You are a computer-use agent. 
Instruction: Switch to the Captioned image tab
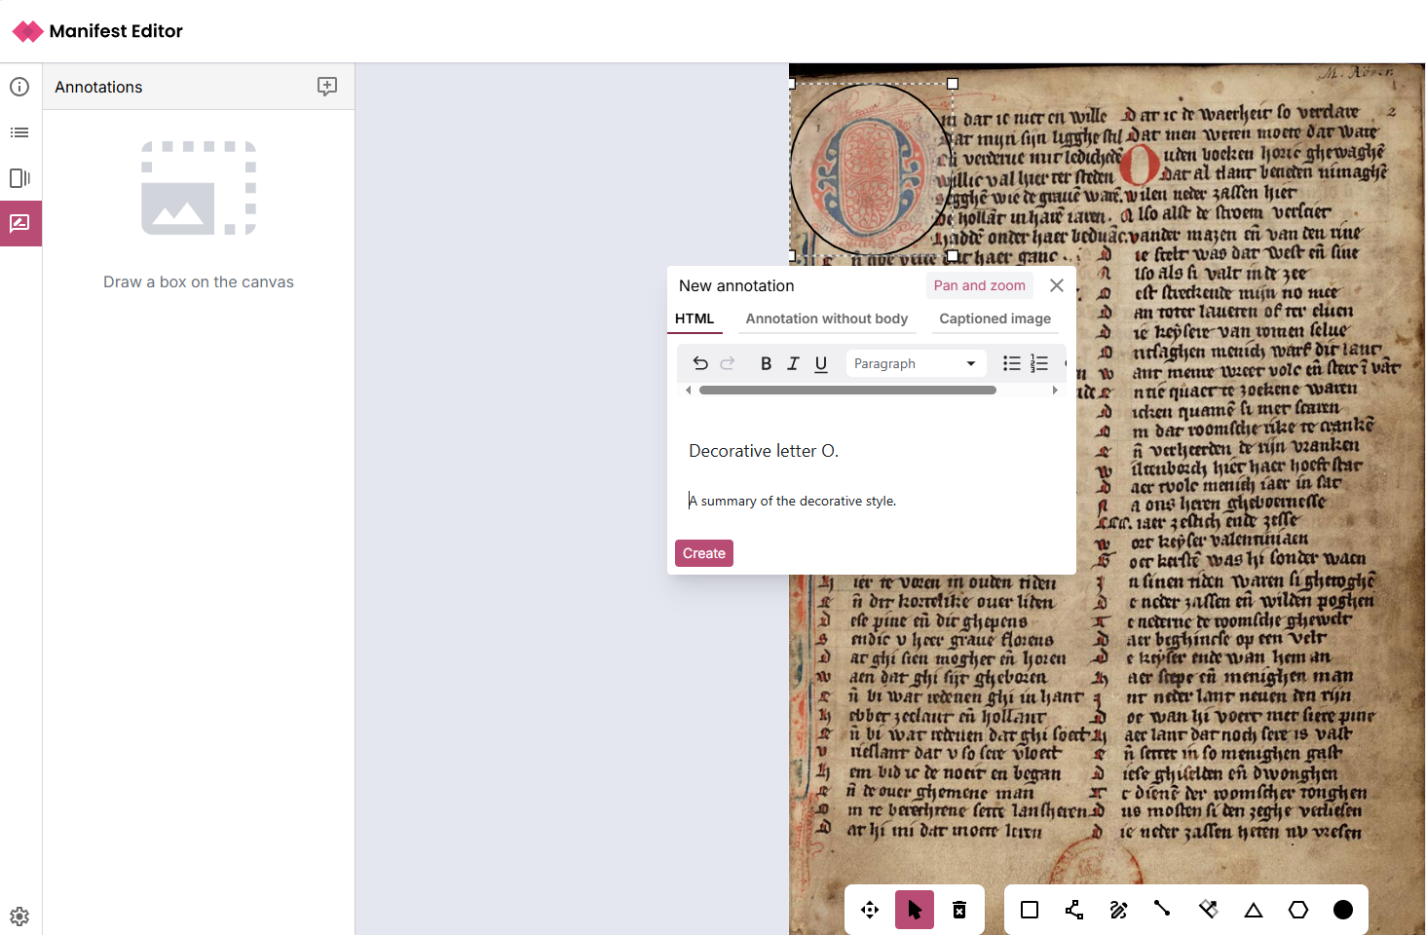click(x=994, y=318)
